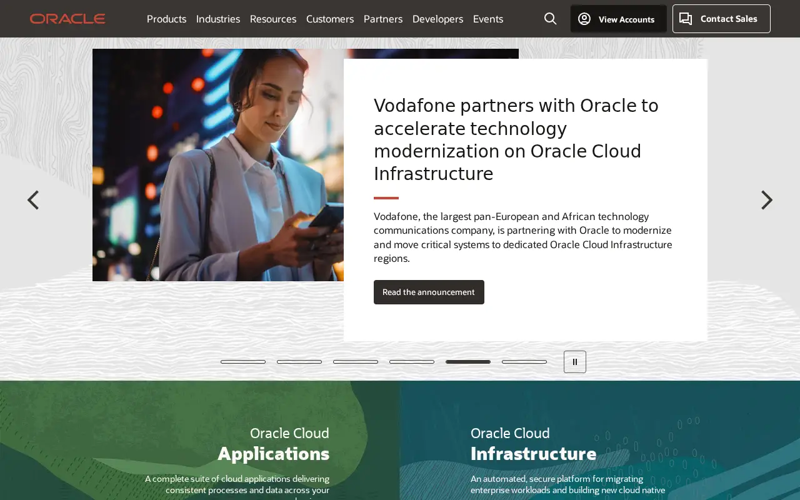Open the Partners menu
800x500 pixels.
tap(383, 19)
